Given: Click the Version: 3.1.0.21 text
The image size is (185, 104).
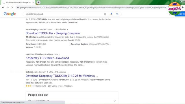Looking at the screenshot, I should tap(34, 47).
